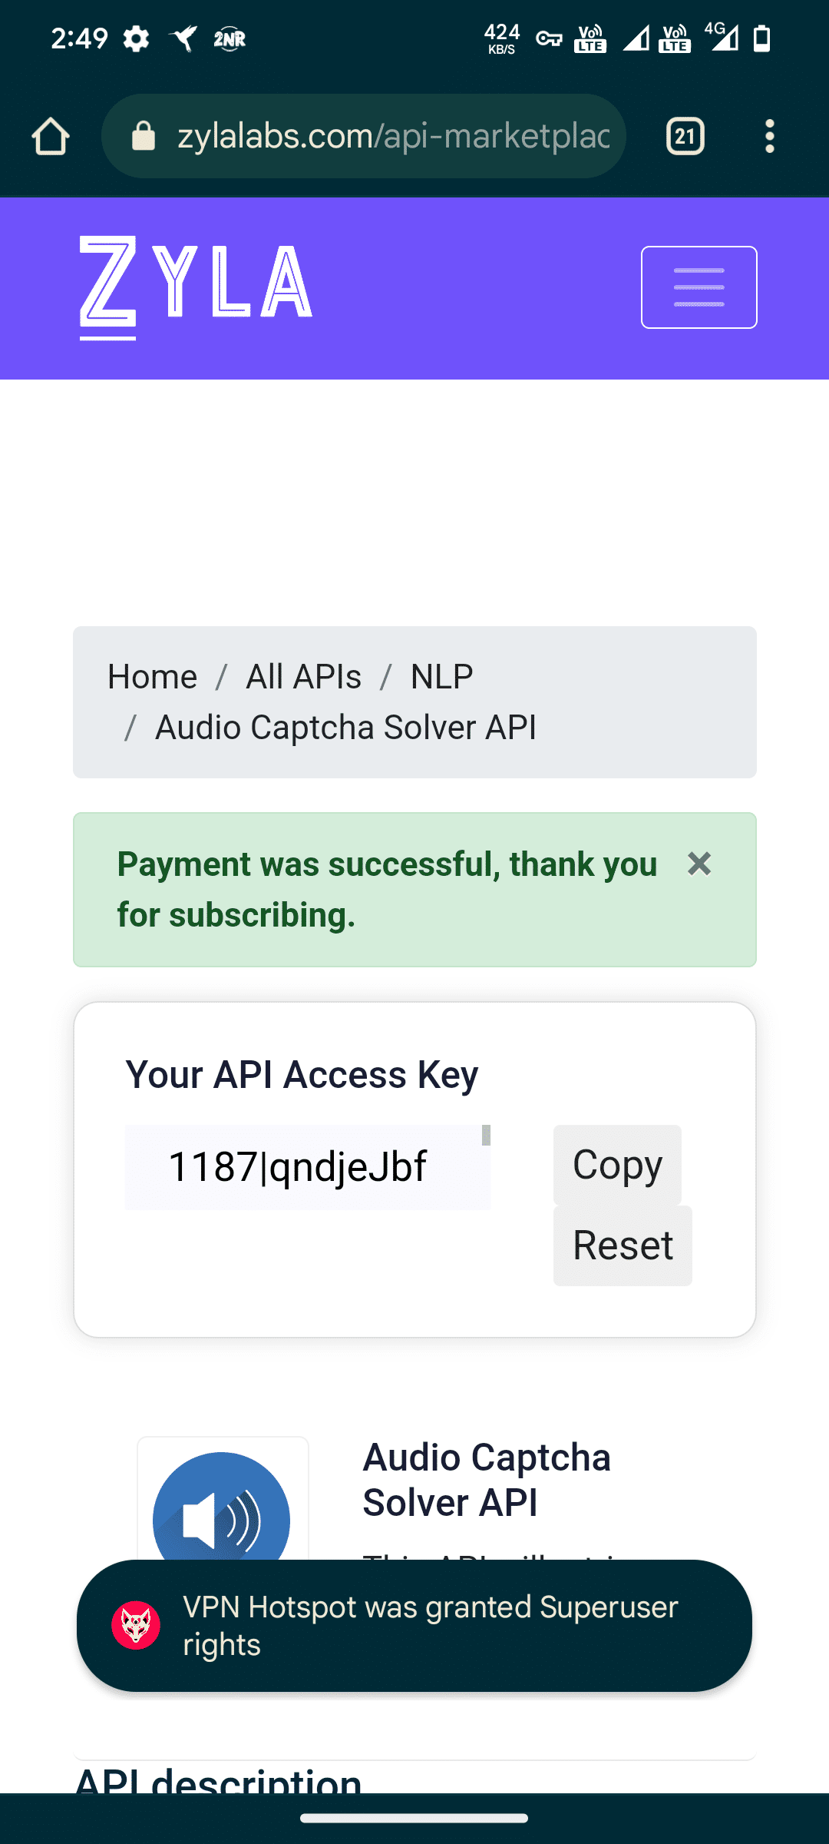The image size is (829, 1844).
Task: Tap the lock icon in address bar
Action: 144,137
